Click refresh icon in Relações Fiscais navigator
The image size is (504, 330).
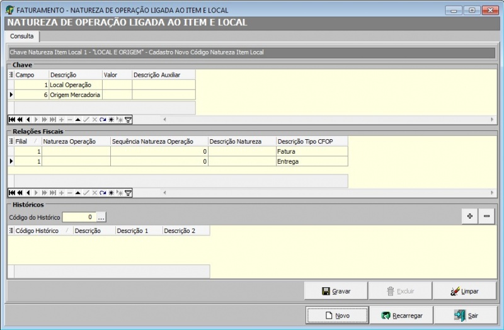coord(103,193)
